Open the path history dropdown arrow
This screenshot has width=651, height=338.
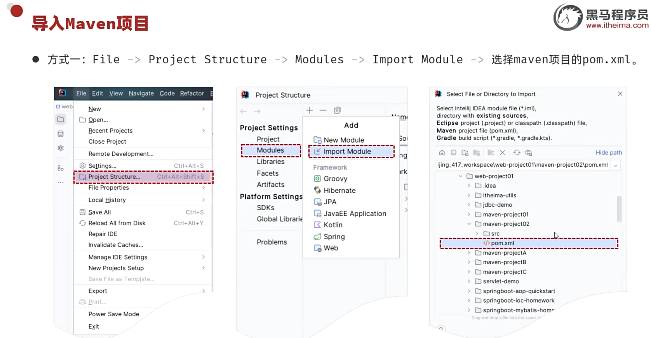[x=615, y=165]
